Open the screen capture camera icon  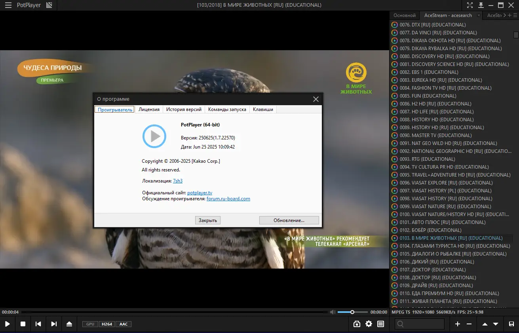357,324
